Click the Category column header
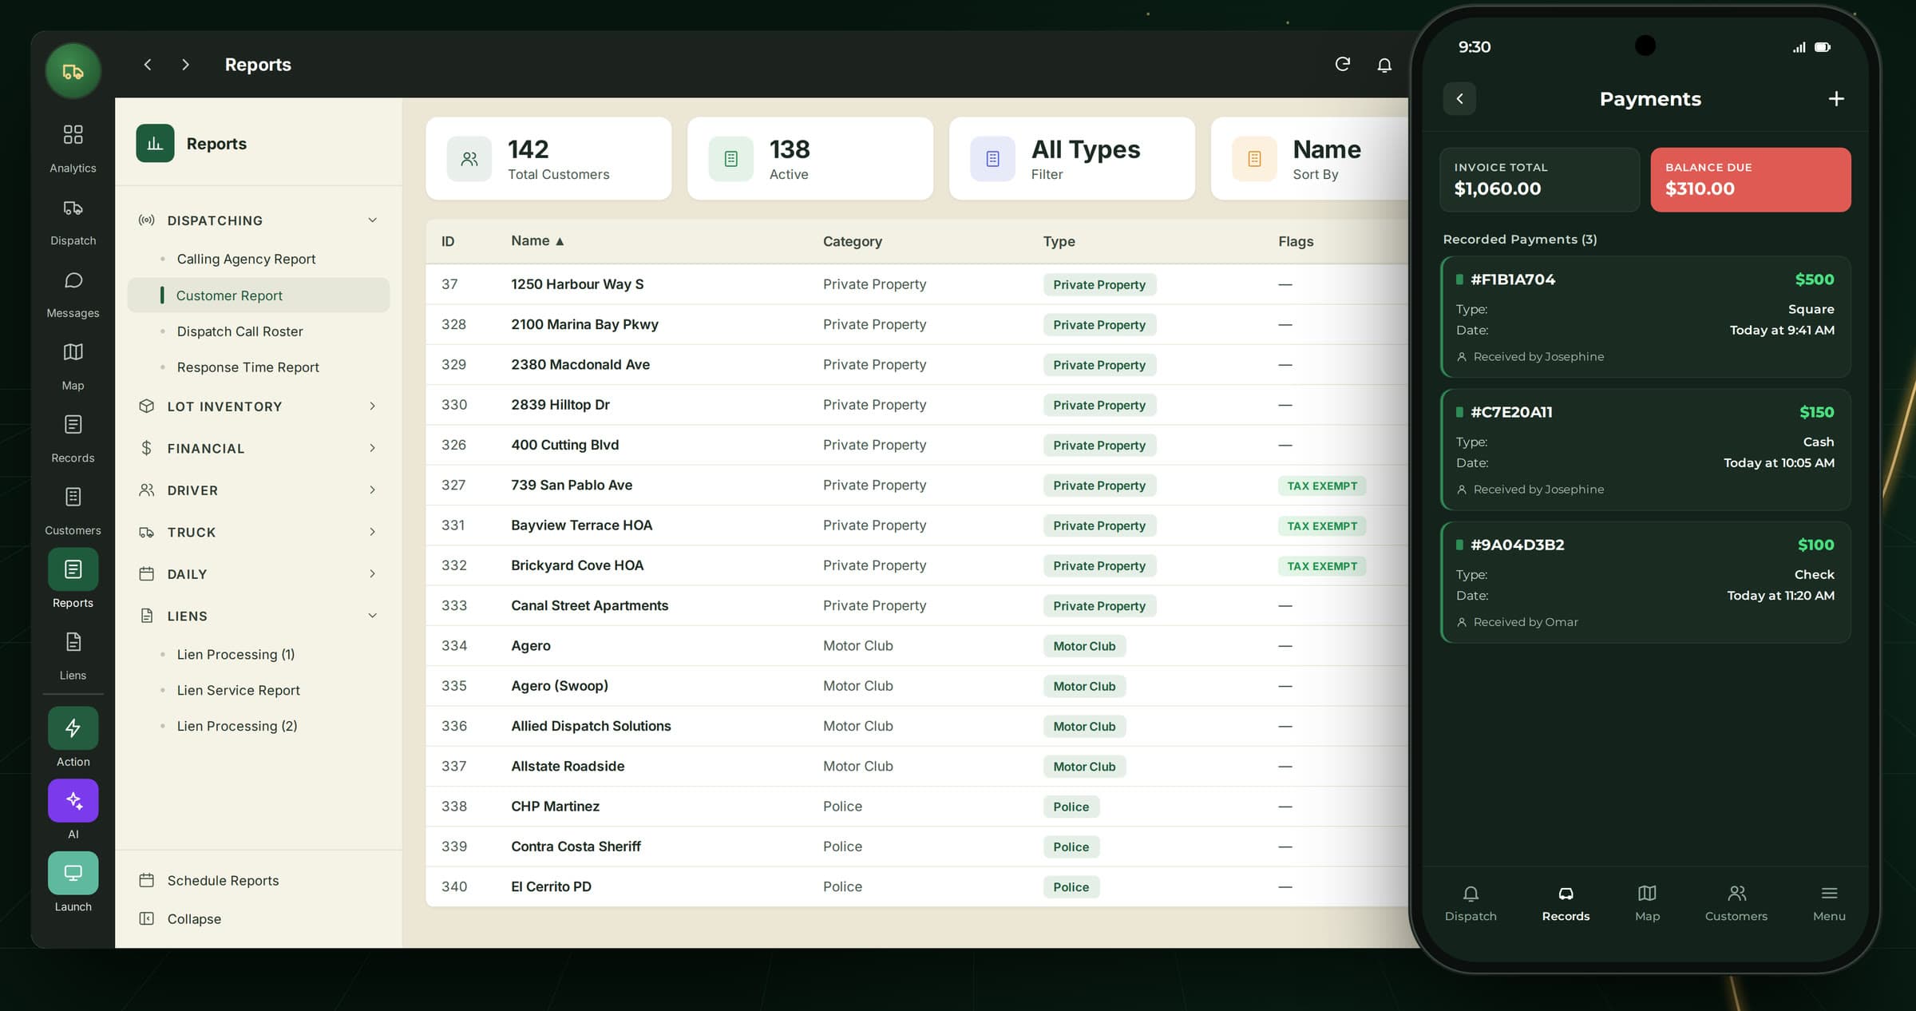 click(852, 241)
